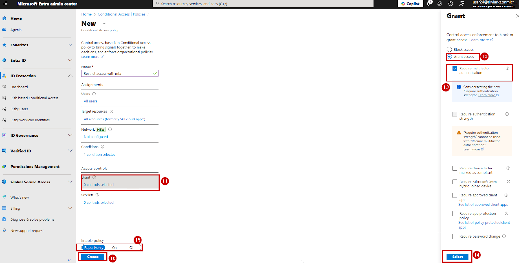This screenshot has width=519, height=263.
Task: Click info icon next to Conditions
Action: pos(103,147)
